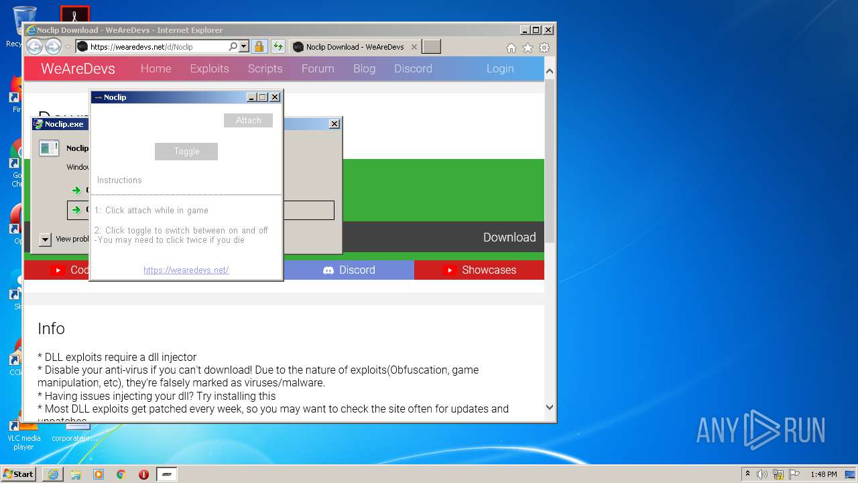Click the Show desktop button

click(850, 474)
